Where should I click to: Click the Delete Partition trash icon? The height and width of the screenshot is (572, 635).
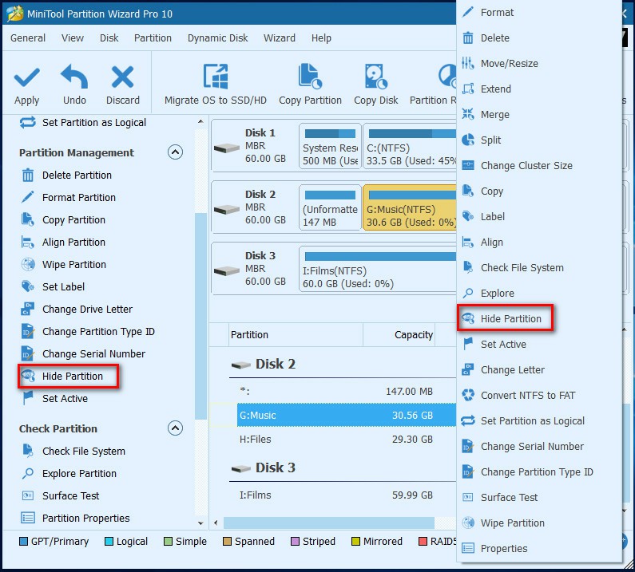(28, 176)
